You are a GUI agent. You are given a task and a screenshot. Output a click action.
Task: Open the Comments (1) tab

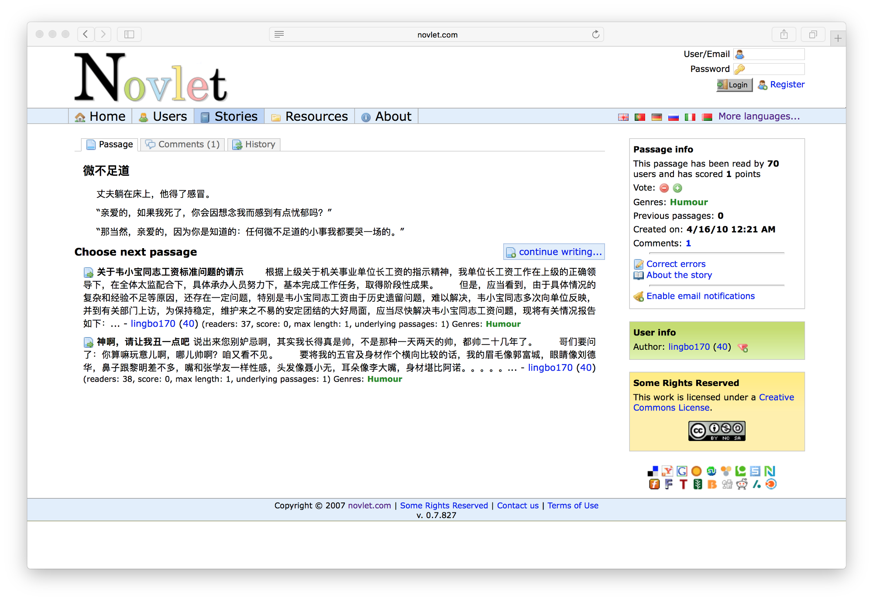click(x=183, y=144)
